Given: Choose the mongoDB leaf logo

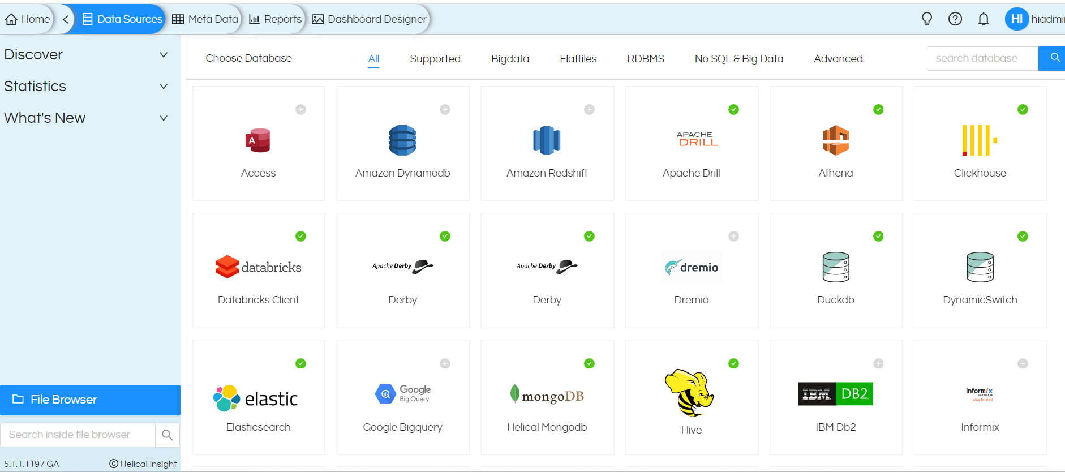Looking at the screenshot, I should [547, 394].
